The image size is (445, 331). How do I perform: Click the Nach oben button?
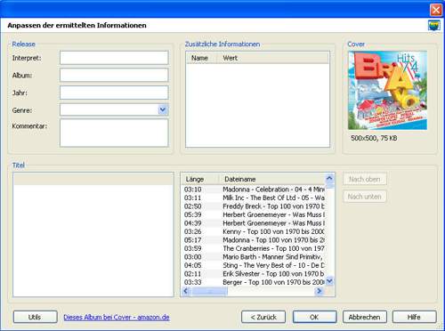(365, 179)
